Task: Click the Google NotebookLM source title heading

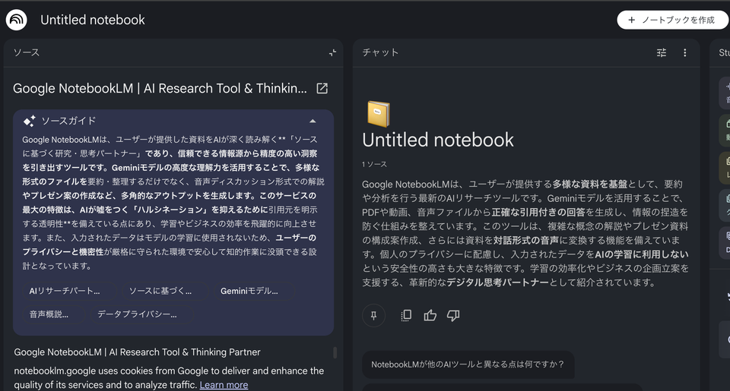Action: (160, 88)
